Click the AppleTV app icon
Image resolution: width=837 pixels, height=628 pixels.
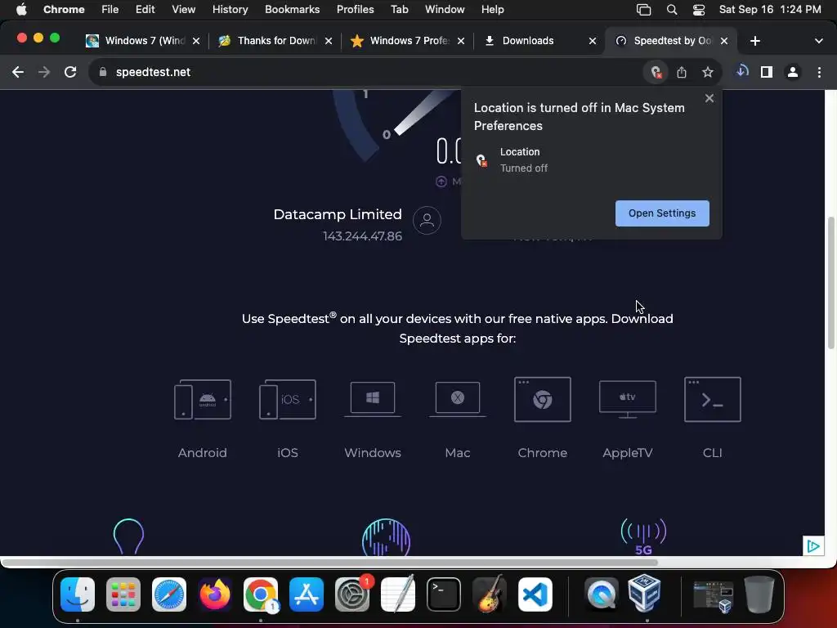628,399
